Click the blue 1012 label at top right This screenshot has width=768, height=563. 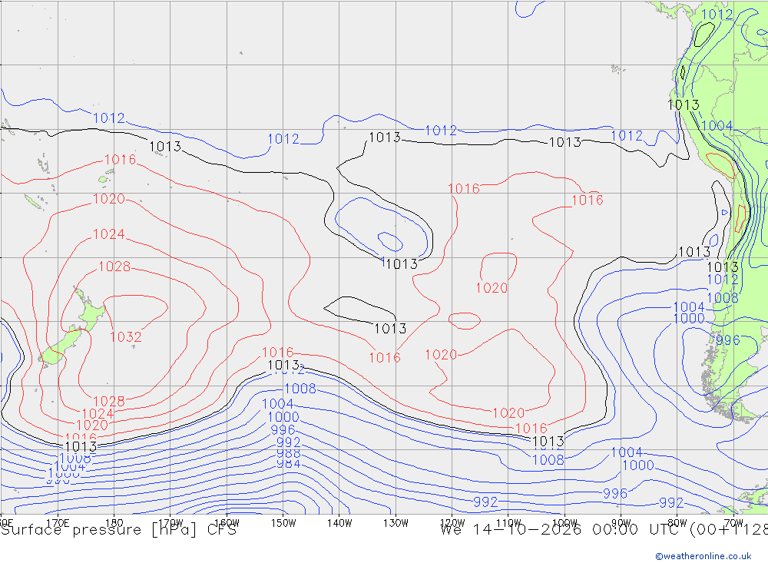pyautogui.click(x=717, y=15)
